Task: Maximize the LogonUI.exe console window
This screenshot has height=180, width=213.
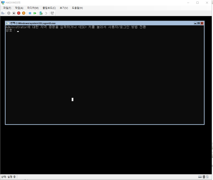Action: click(199, 23)
